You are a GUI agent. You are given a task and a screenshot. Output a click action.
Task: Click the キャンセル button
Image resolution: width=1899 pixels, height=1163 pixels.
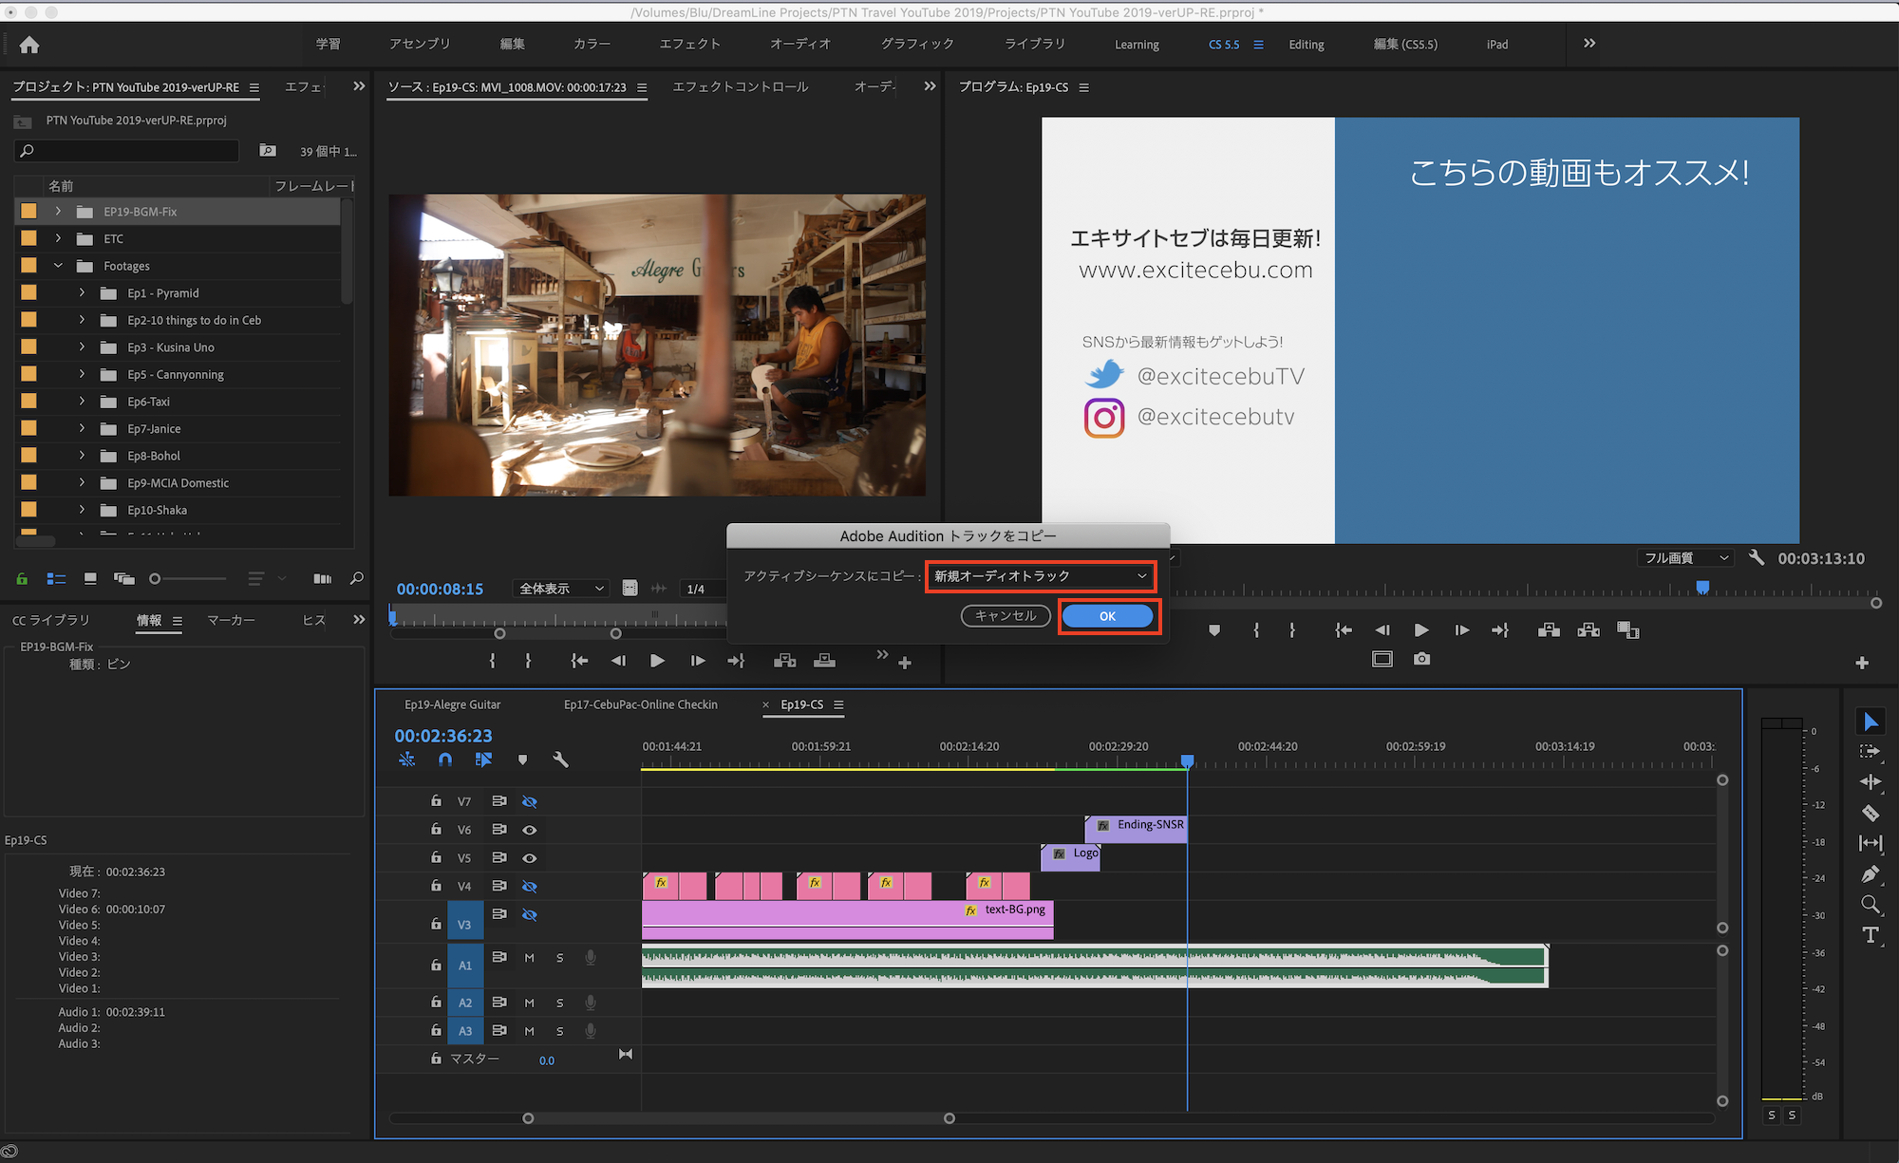click(x=1006, y=616)
